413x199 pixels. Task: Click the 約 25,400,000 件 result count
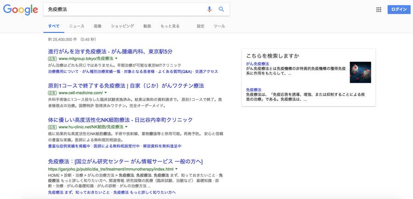[62, 39]
